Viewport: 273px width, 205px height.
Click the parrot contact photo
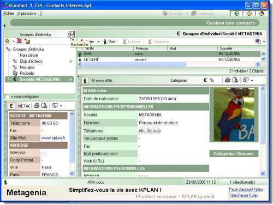pos(234,114)
